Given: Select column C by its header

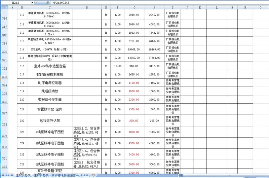Looking at the screenshot, I should [50, 7].
